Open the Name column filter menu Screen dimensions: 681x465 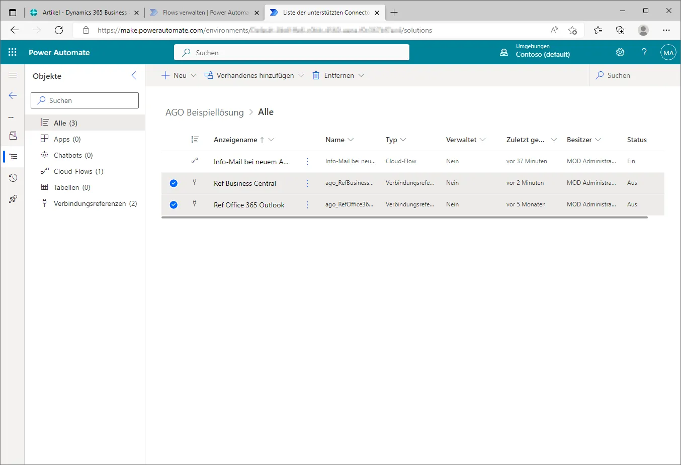[351, 140]
